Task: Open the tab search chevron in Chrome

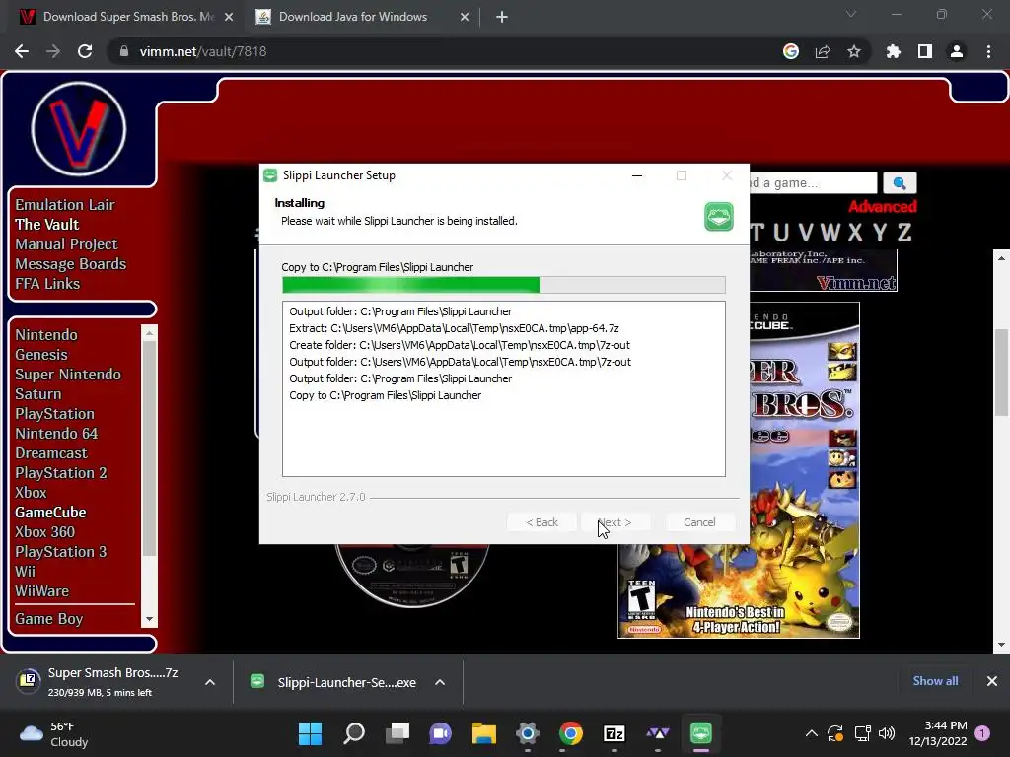Action: tap(851, 14)
